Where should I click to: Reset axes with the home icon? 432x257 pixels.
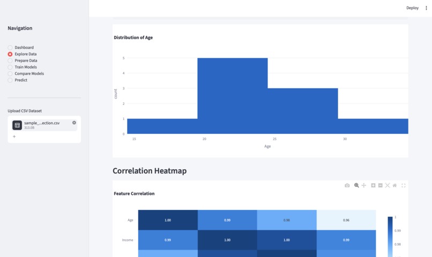point(394,185)
